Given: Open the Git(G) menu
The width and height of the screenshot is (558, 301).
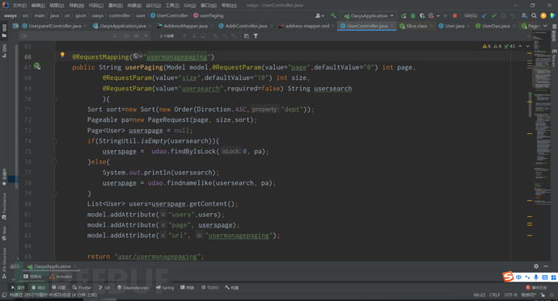Looking at the screenshot, I should point(190,6).
